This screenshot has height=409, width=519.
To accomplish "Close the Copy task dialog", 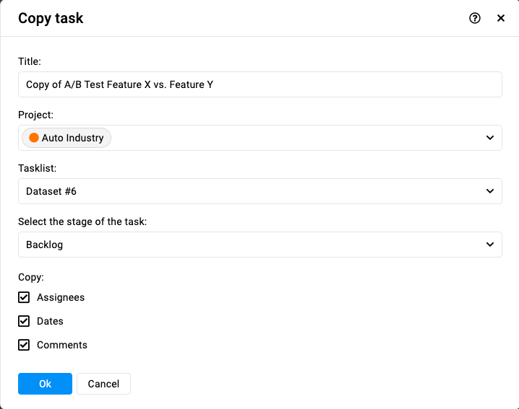I will [x=501, y=18].
